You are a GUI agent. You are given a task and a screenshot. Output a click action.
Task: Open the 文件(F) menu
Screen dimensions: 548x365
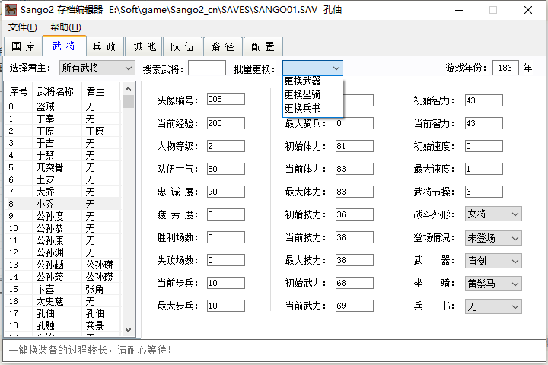click(x=22, y=27)
